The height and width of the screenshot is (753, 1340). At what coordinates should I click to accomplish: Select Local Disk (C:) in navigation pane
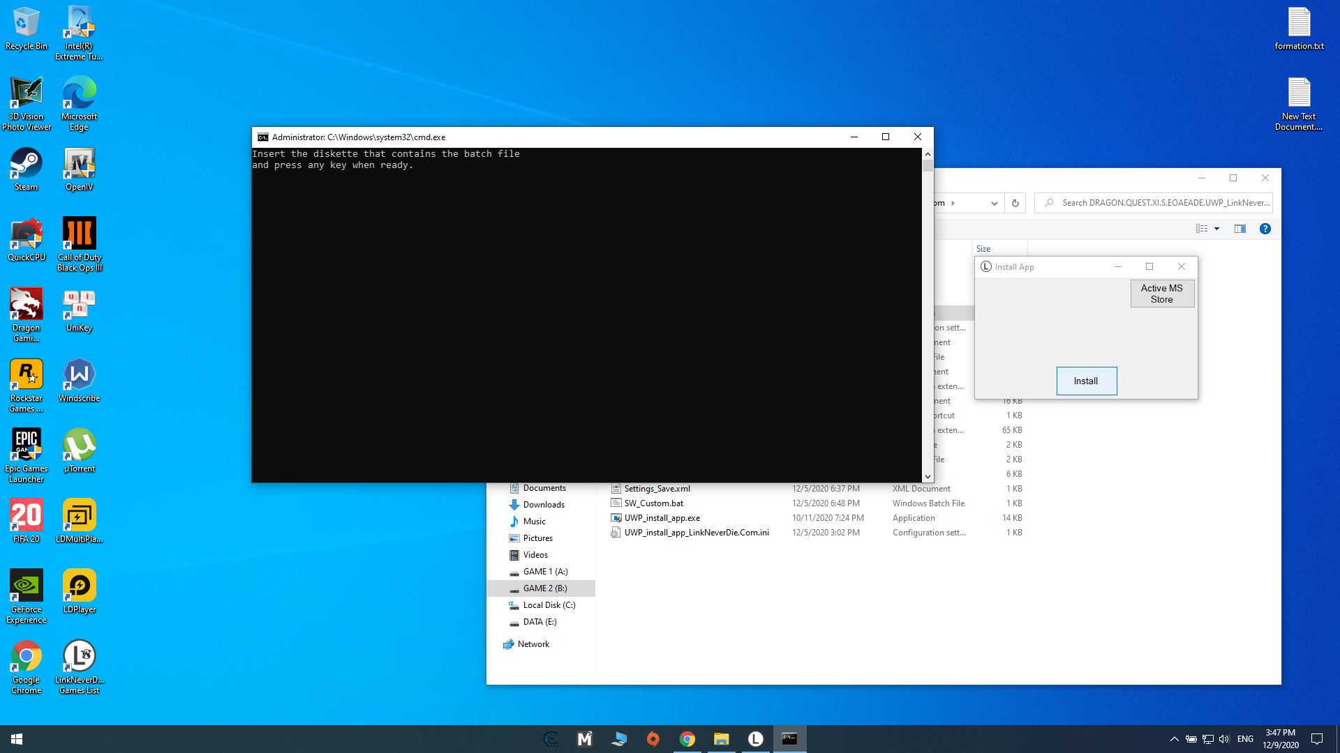(549, 605)
